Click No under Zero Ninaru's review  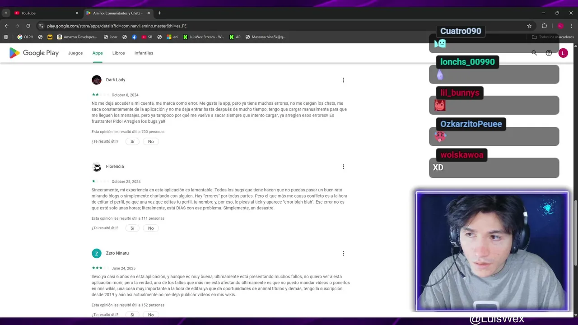151,315
